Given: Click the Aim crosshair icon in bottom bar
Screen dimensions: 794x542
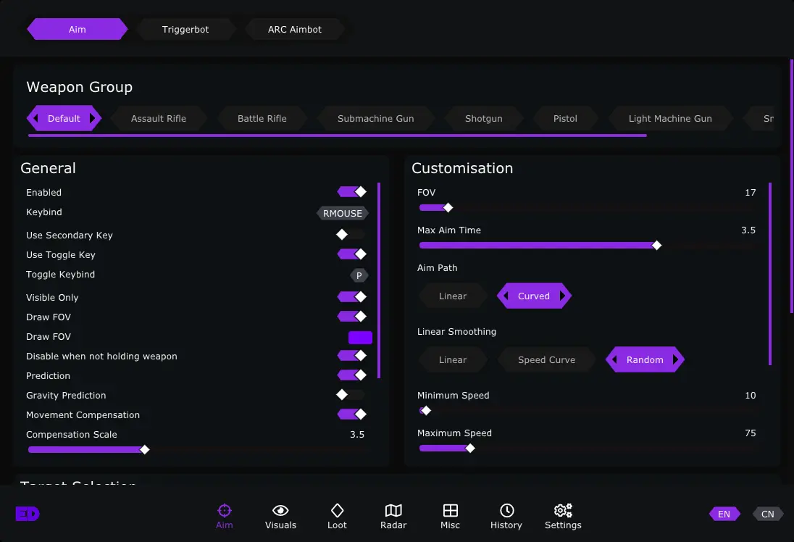Looking at the screenshot, I should pos(225,516).
